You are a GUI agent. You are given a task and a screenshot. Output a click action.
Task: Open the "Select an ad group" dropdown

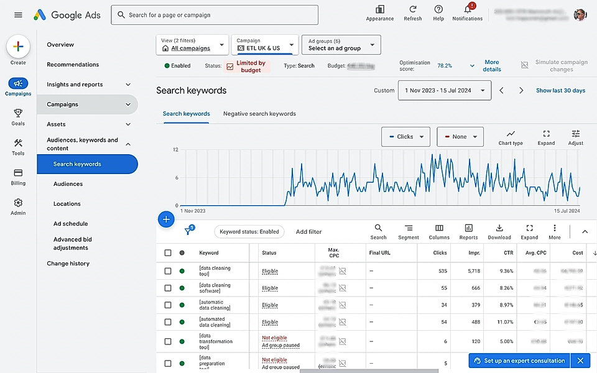(341, 45)
